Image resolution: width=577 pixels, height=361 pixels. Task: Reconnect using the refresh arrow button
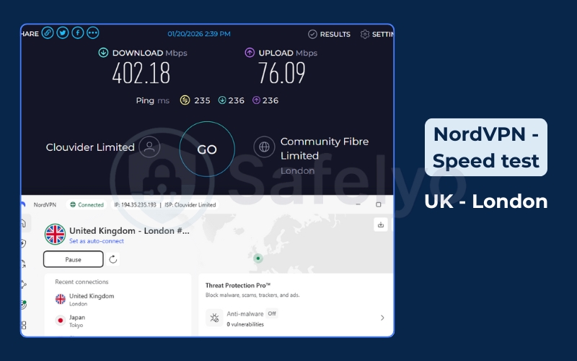click(113, 259)
